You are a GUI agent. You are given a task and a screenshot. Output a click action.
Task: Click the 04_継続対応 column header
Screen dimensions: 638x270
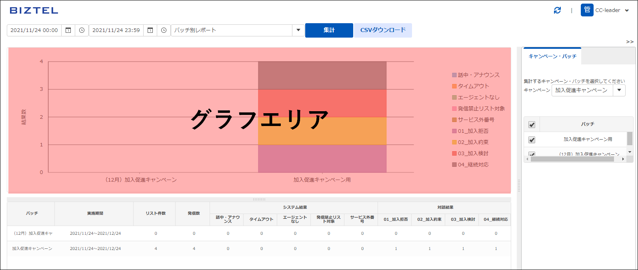coord(496,220)
